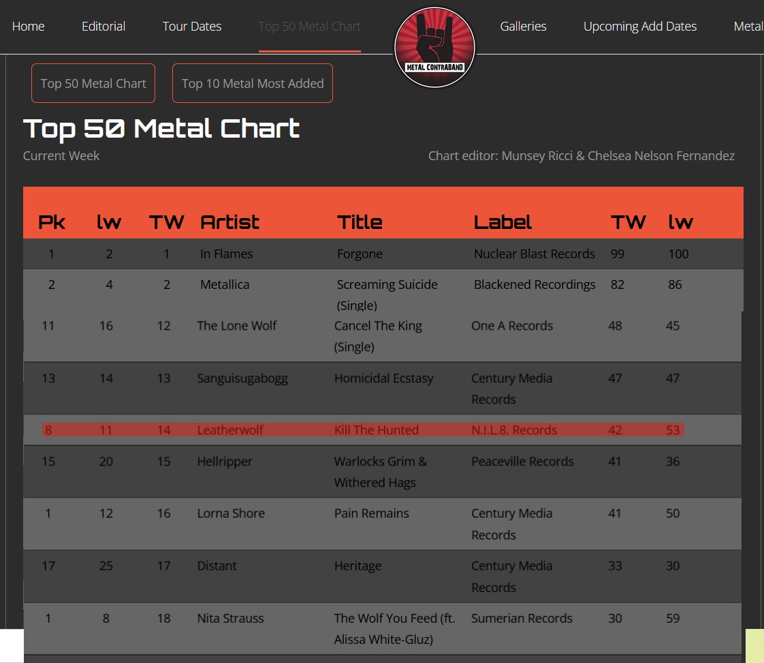Click the Artist column header
Screen dimensions: 764x663
click(x=230, y=222)
